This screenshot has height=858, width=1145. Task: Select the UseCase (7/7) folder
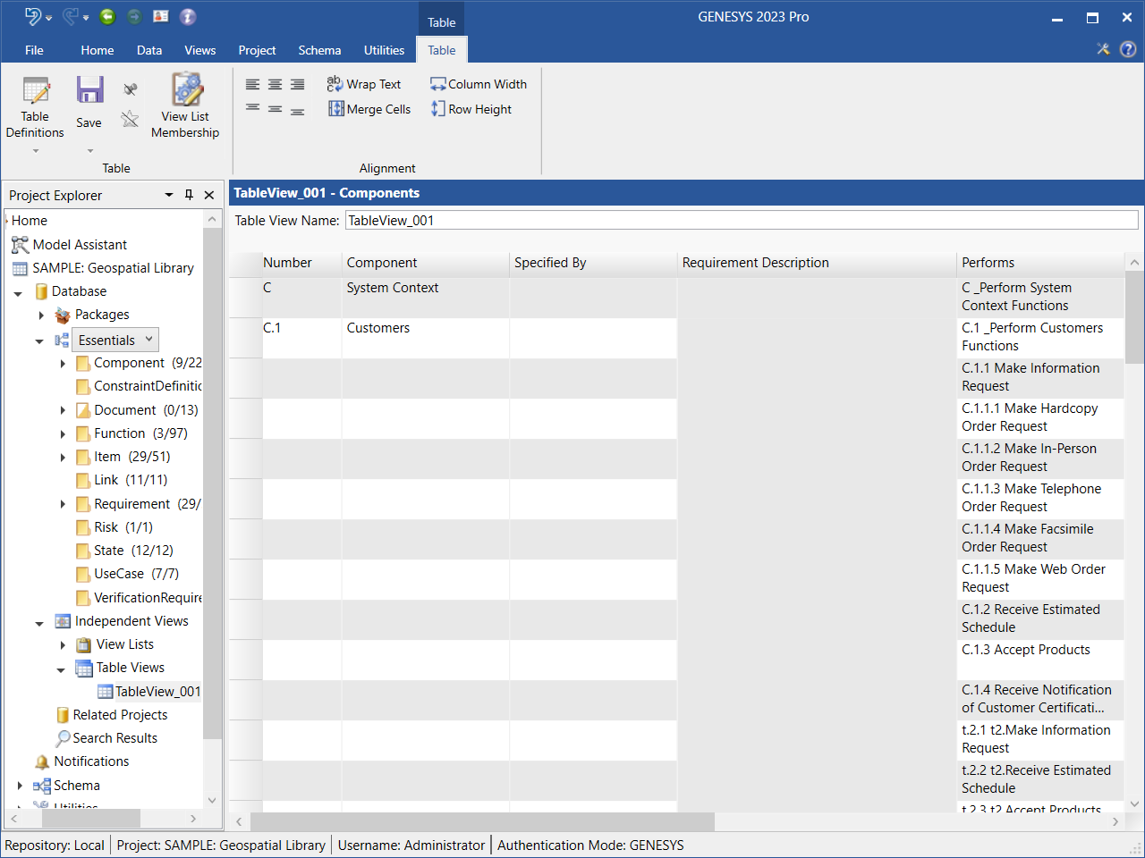click(x=136, y=574)
